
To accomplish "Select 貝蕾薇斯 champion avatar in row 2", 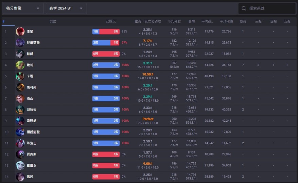I will click(20, 43).
